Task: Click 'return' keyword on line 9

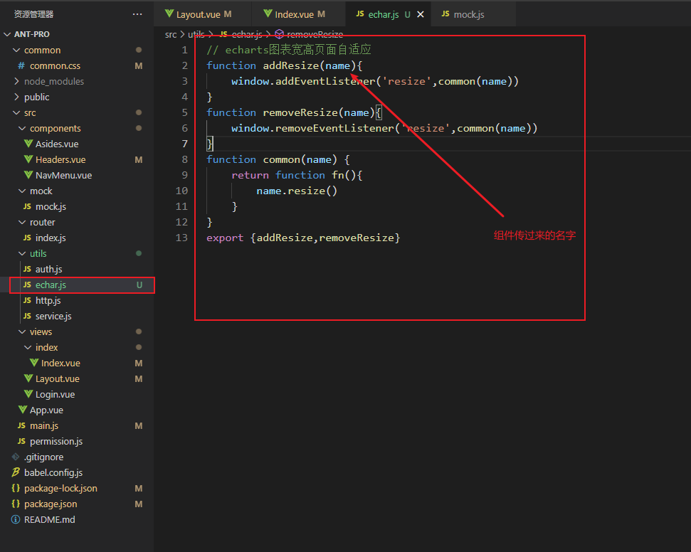Action: click(250, 175)
